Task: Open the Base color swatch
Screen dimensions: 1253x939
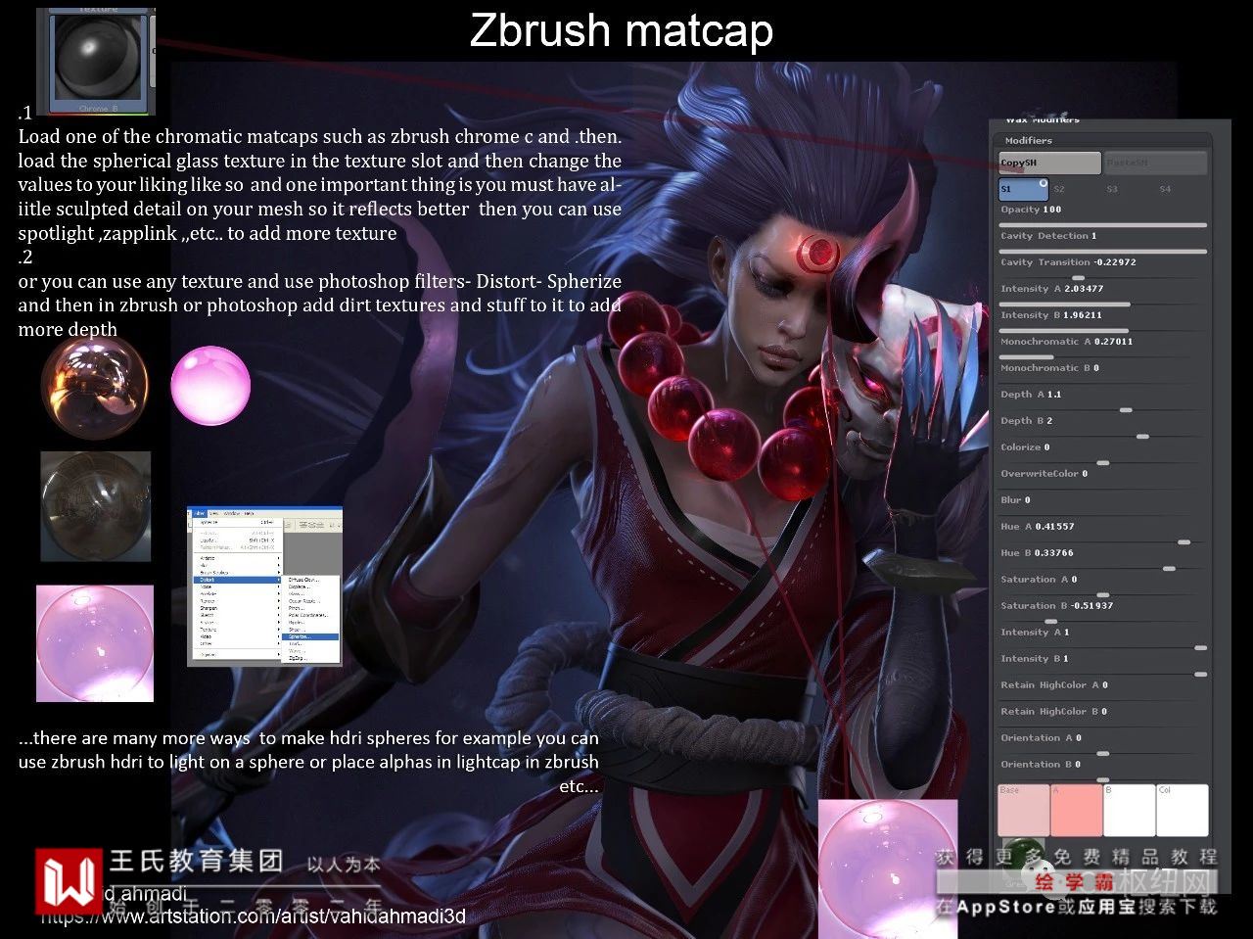Action: pyautogui.click(x=1023, y=810)
